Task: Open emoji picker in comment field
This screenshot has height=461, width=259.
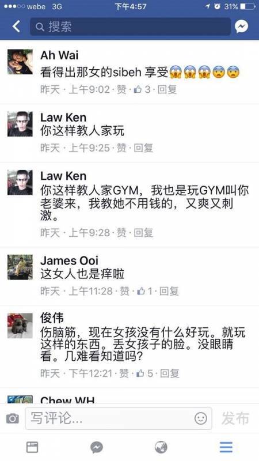Action: (x=201, y=418)
